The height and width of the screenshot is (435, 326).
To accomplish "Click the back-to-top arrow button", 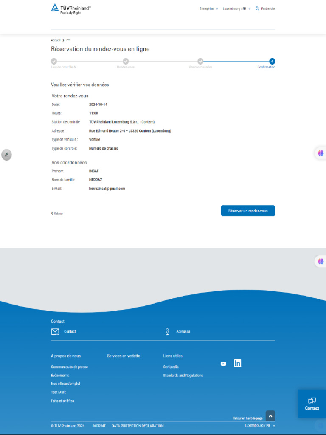I will tap(270, 416).
